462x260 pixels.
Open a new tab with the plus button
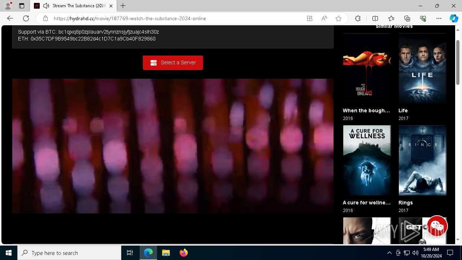point(123,6)
